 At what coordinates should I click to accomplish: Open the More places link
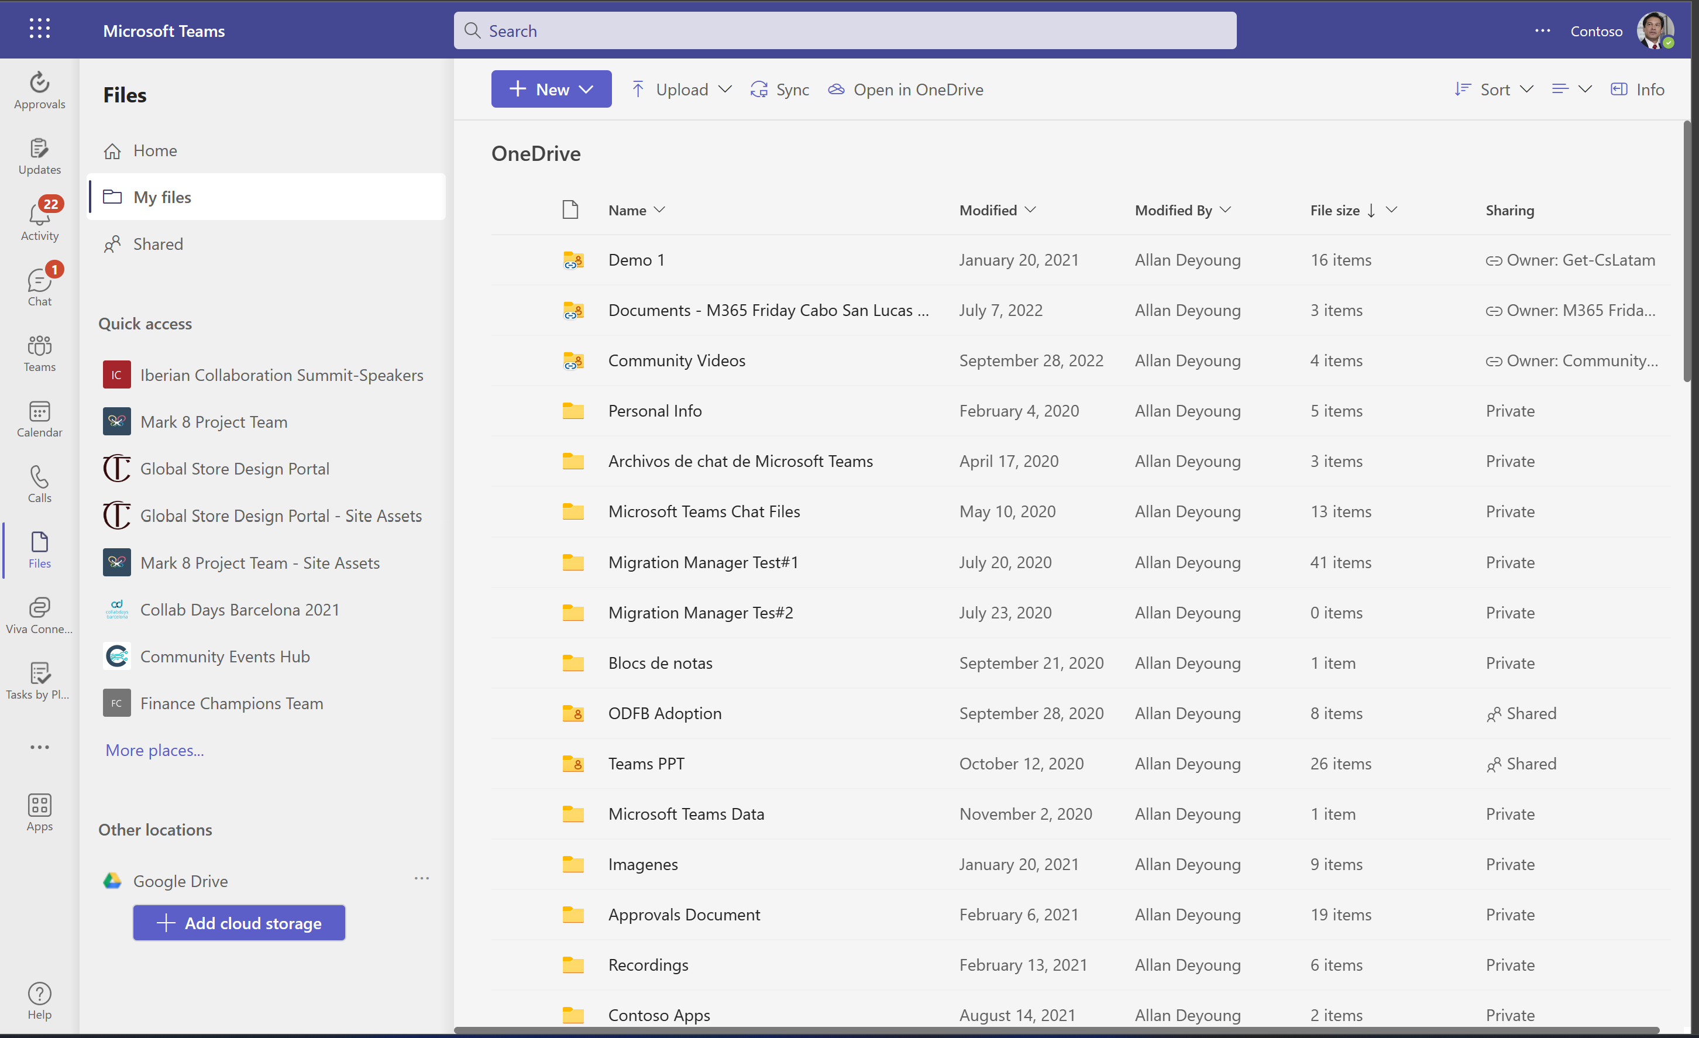154,750
